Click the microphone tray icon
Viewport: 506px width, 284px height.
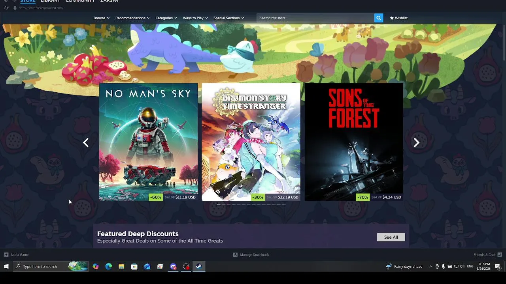point(443,267)
